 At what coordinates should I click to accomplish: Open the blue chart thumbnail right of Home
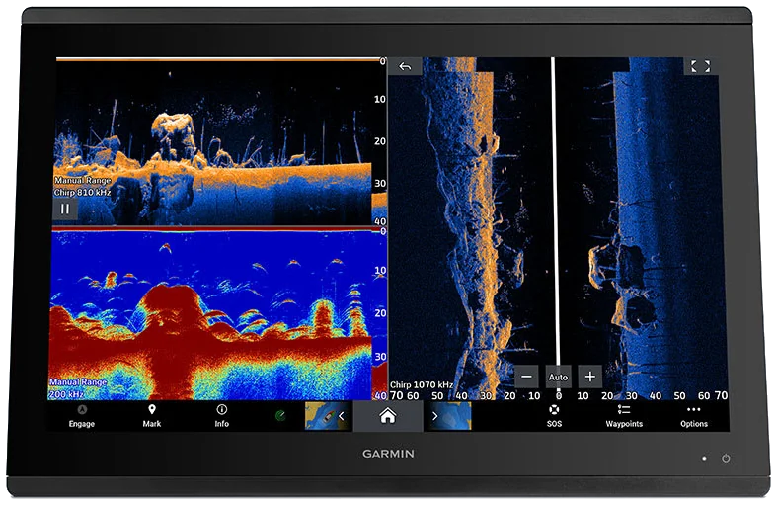(456, 416)
